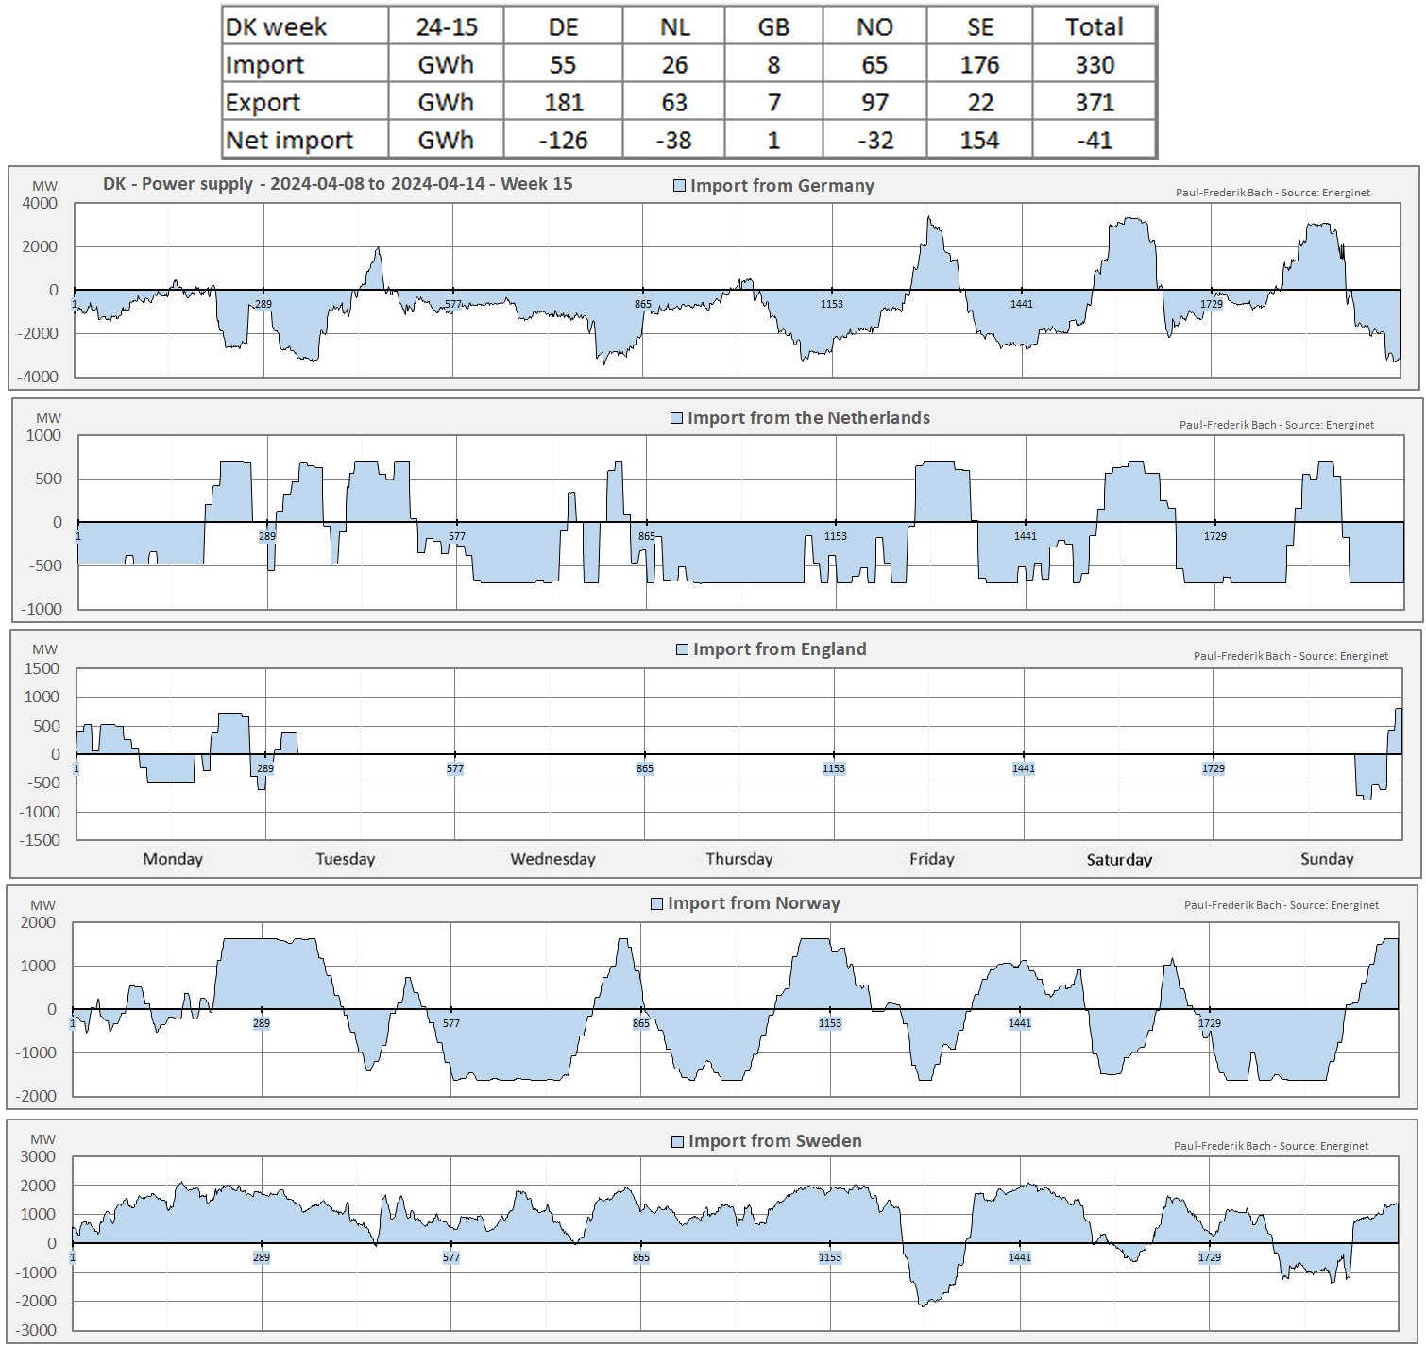Select the DE column header cell
The image size is (1426, 1347).
coord(563,26)
